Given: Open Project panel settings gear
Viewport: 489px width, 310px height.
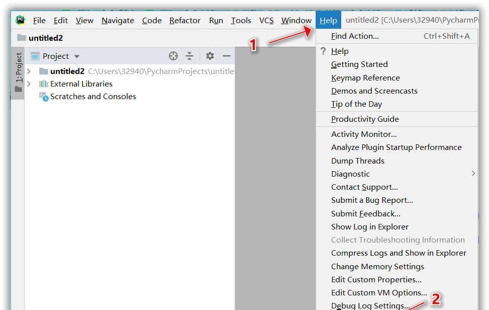Looking at the screenshot, I should coord(210,56).
